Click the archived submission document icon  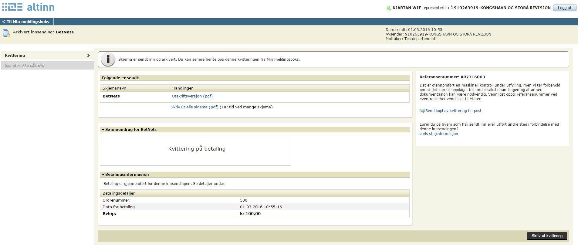point(6,33)
